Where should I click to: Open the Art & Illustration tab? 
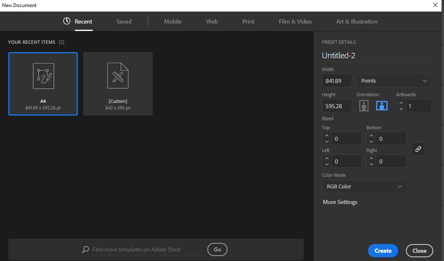click(357, 21)
